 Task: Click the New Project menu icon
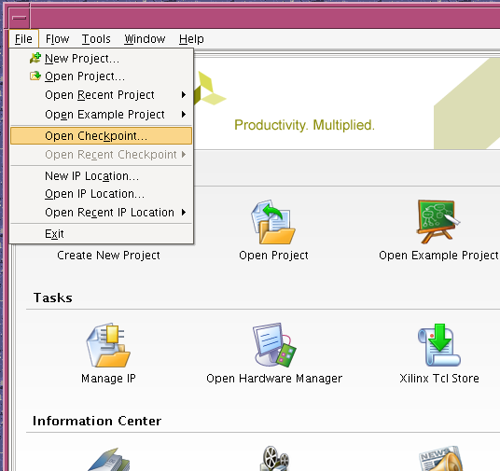(35, 58)
